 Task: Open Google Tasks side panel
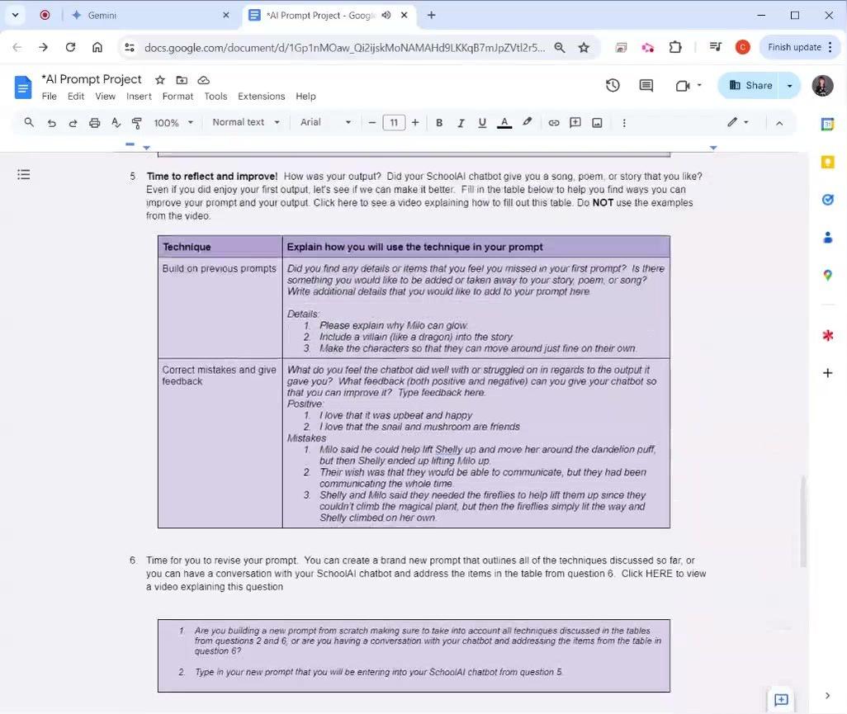coord(827,199)
